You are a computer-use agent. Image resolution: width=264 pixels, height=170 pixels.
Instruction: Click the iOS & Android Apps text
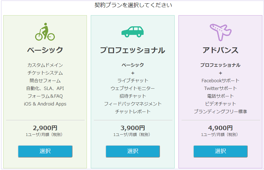tap(45, 104)
